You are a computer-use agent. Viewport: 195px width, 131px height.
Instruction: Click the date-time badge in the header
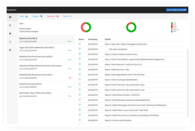pos(176,10)
